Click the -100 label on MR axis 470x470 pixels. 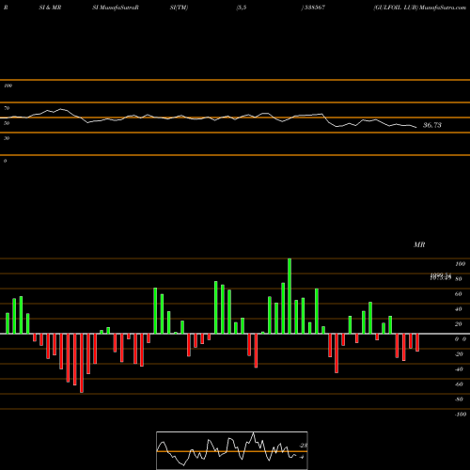tap(461, 415)
